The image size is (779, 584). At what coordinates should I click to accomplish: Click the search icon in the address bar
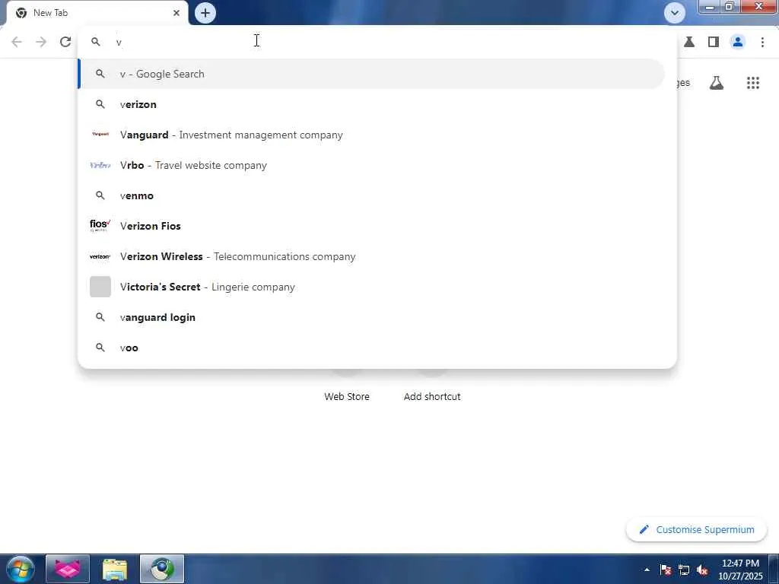95,42
